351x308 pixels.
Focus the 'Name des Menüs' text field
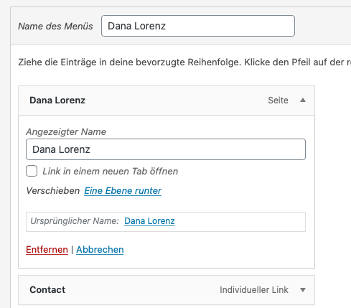pos(198,26)
